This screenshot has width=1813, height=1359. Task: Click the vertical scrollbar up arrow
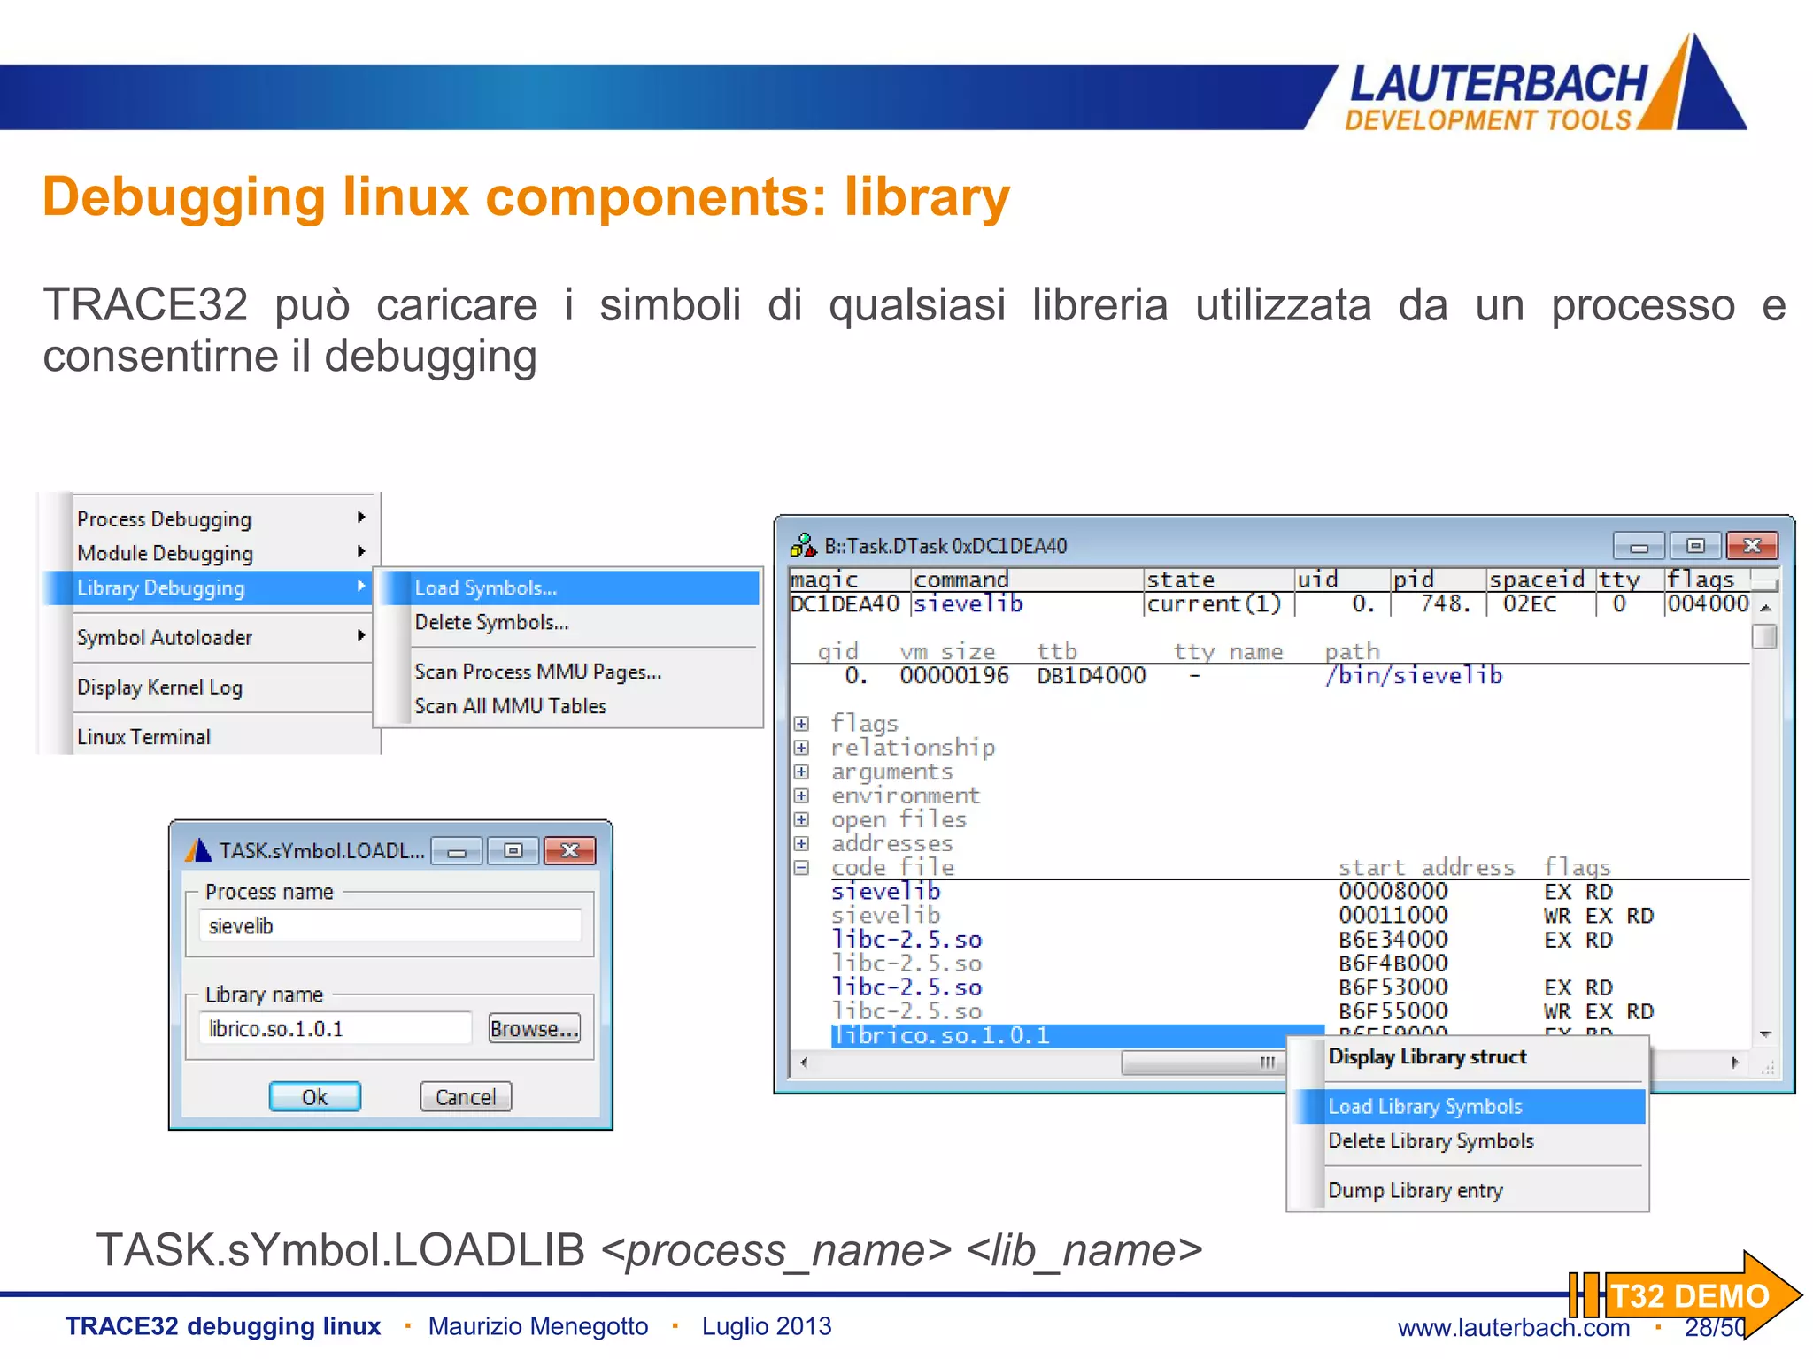click(1764, 607)
